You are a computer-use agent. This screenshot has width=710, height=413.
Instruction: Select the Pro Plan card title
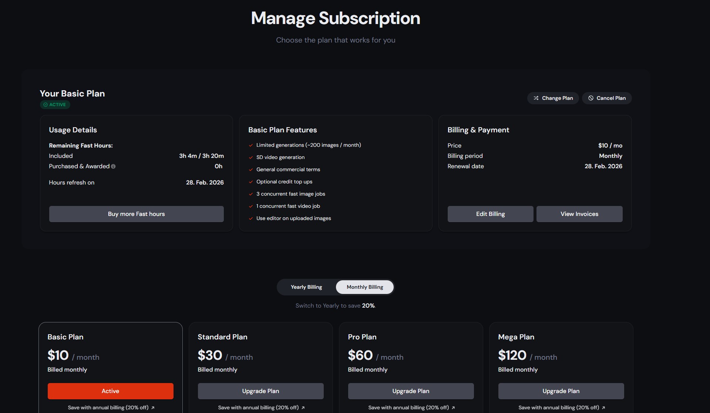[x=362, y=337]
